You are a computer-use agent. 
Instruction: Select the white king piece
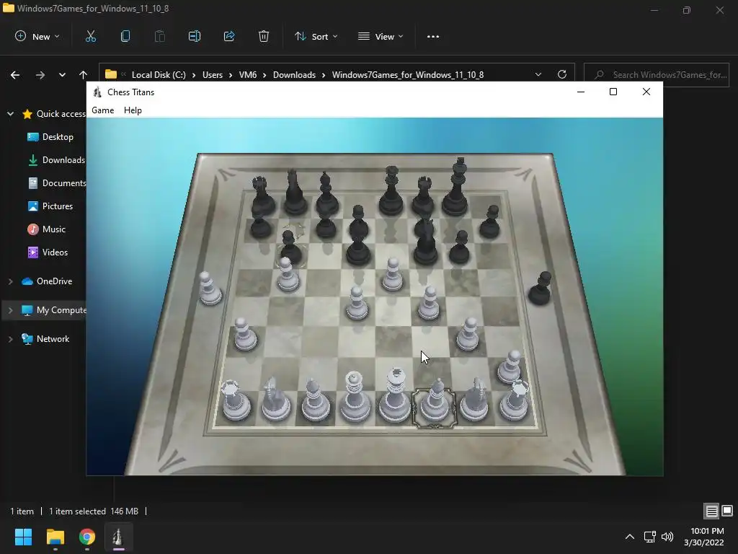[394, 396]
